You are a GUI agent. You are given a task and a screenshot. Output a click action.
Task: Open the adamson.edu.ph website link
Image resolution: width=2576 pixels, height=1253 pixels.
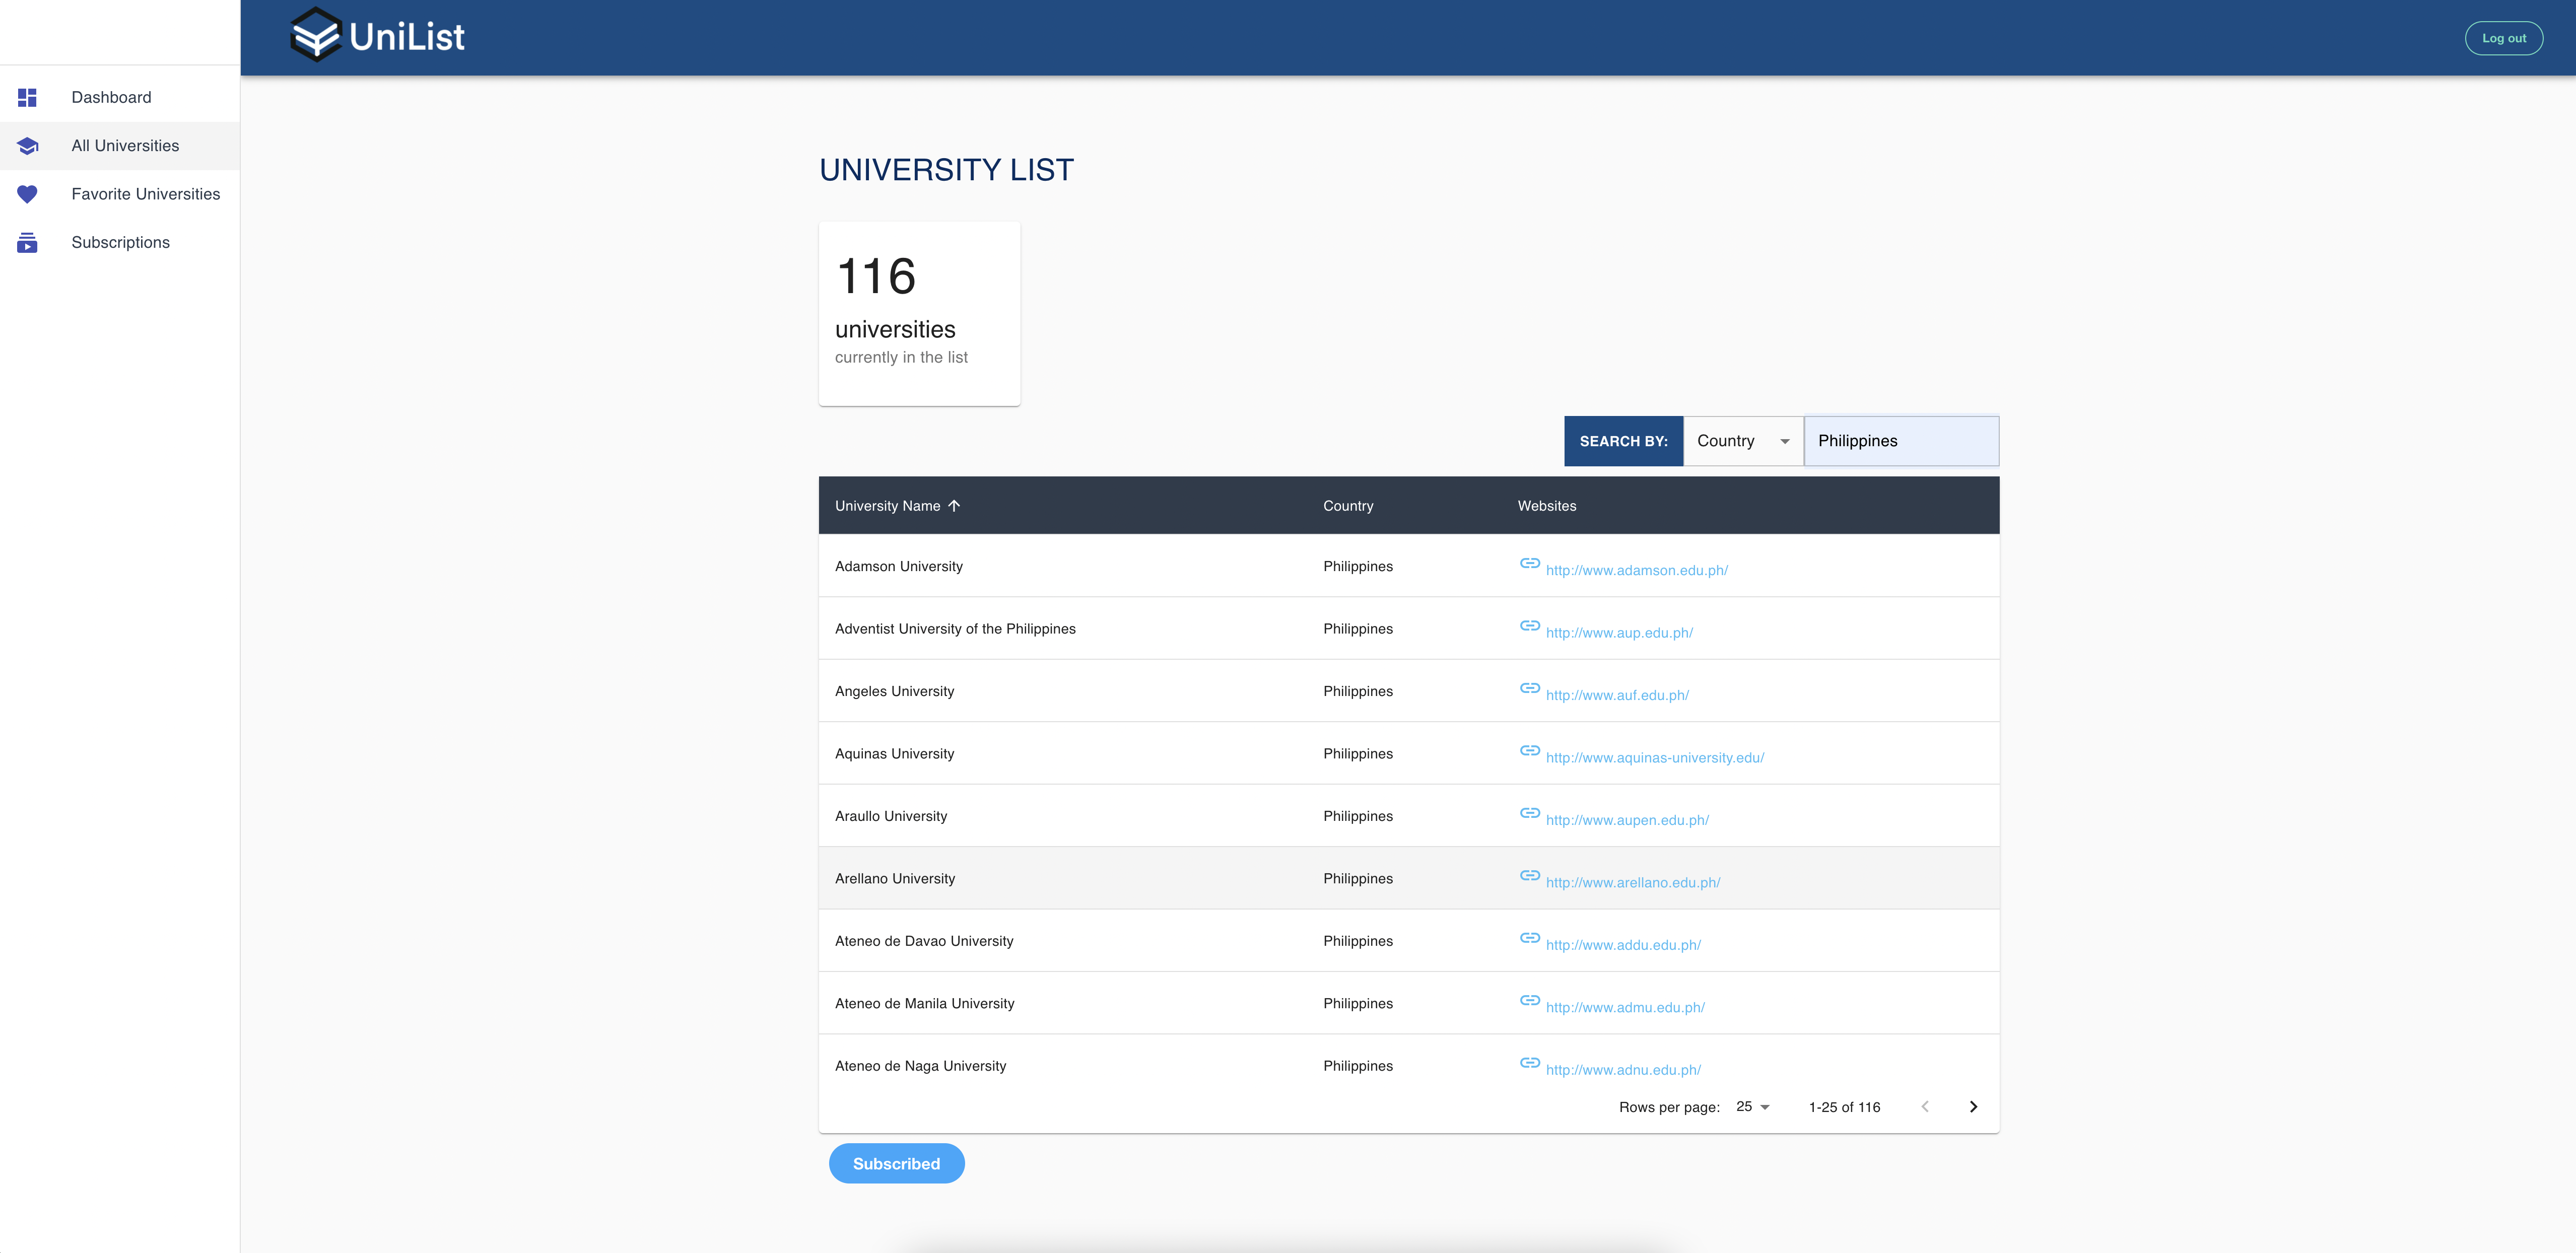click(1636, 571)
